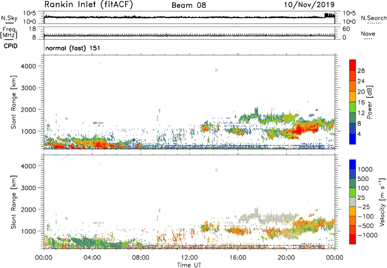Click the '1000' velocity colorbar tick
Image resolution: width=387 pixels, height=268 pixels.
(365, 169)
